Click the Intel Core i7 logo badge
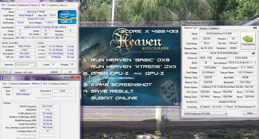Viewport: 259px width, 139px height. tap(67, 17)
